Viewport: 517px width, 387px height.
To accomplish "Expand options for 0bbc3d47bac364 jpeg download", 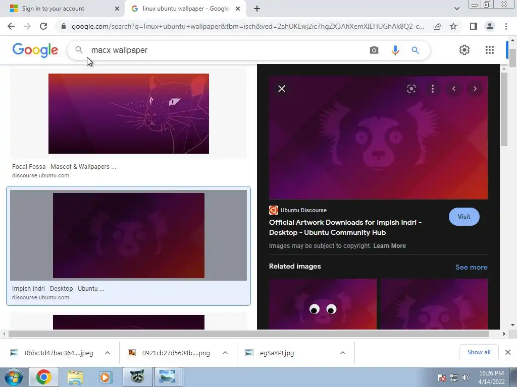I will [108, 353].
